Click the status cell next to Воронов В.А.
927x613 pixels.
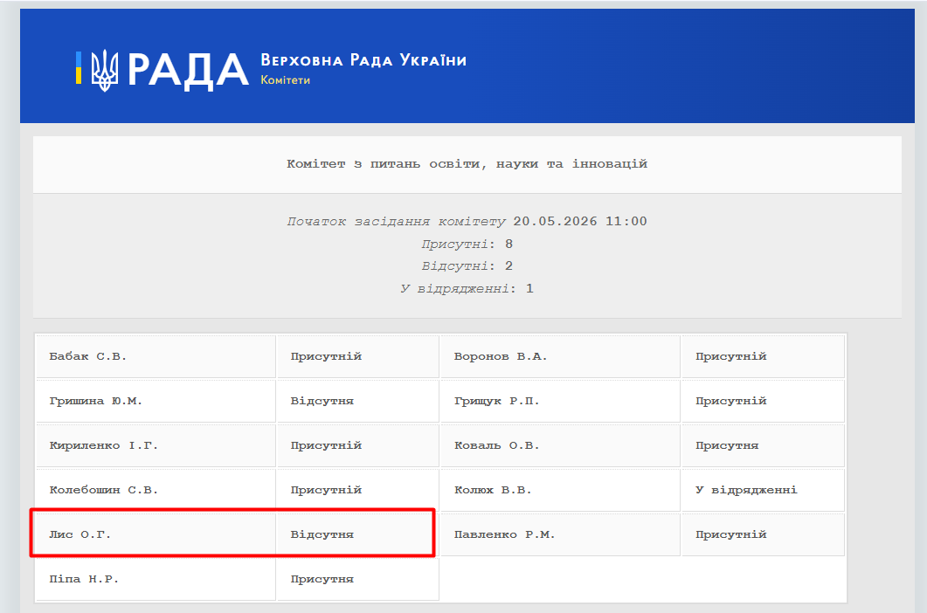(x=763, y=356)
